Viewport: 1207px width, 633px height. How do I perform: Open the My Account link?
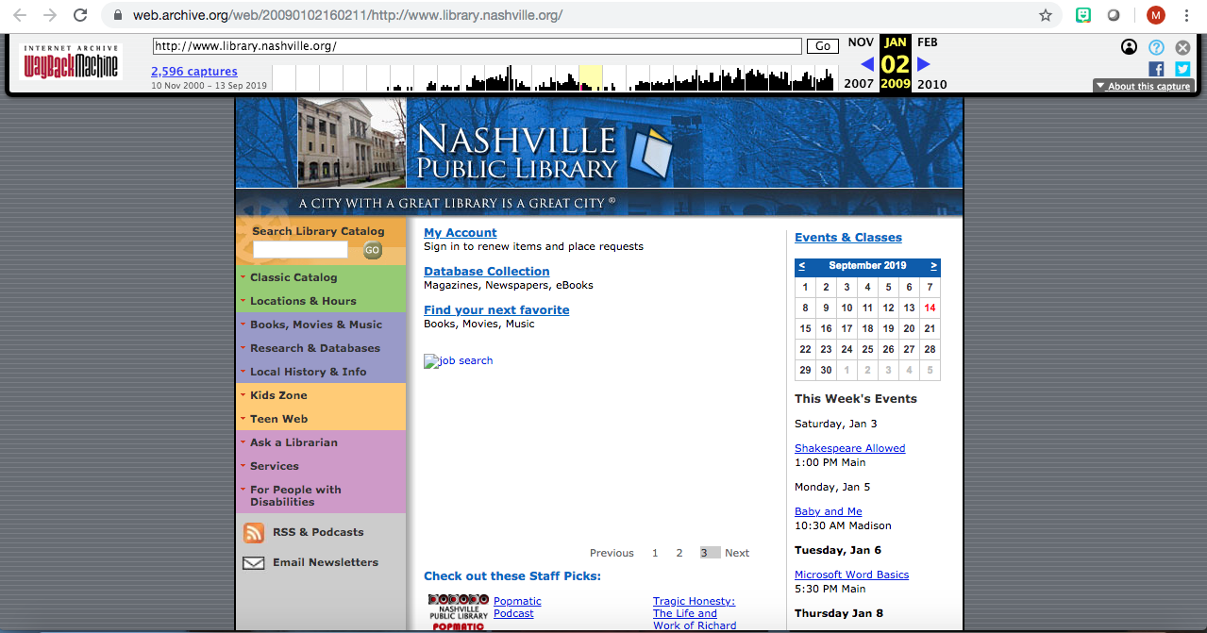(x=461, y=233)
